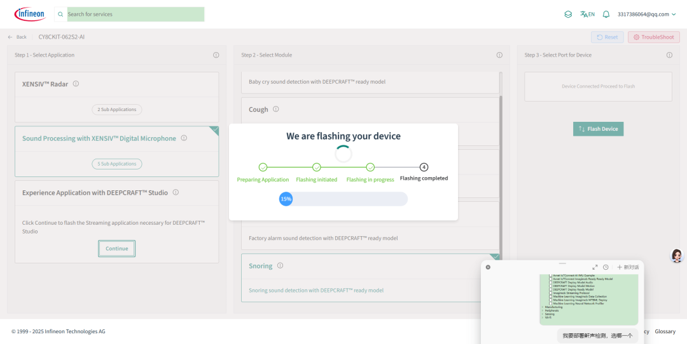Click Factory alarm sound detection description
The height and width of the screenshot is (344, 687).
[x=323, y=238]
